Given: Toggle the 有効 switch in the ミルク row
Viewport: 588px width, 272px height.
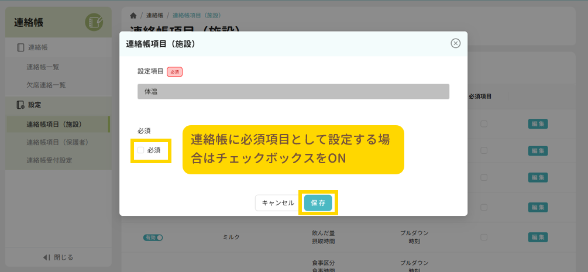Looking at the screenshot, I should pyautogui.click(x=152, y=237).
